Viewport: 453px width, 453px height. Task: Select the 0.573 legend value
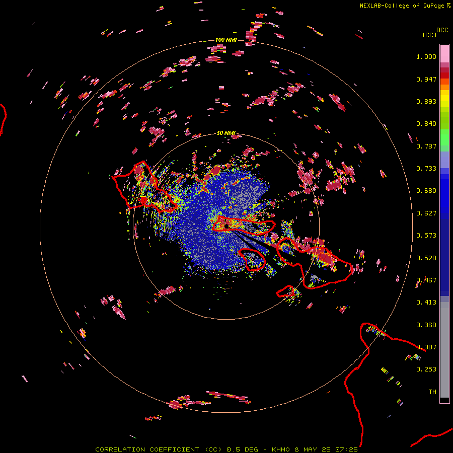[x=426, y=236]
